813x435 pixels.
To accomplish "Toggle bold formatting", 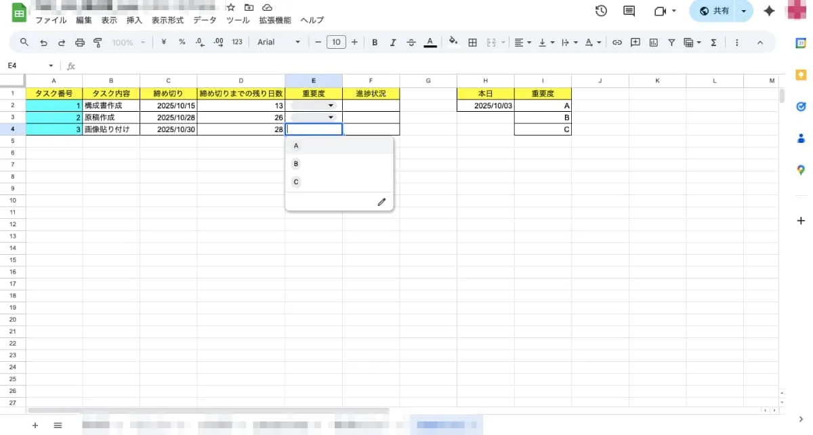I will click(x=375, y=42).
